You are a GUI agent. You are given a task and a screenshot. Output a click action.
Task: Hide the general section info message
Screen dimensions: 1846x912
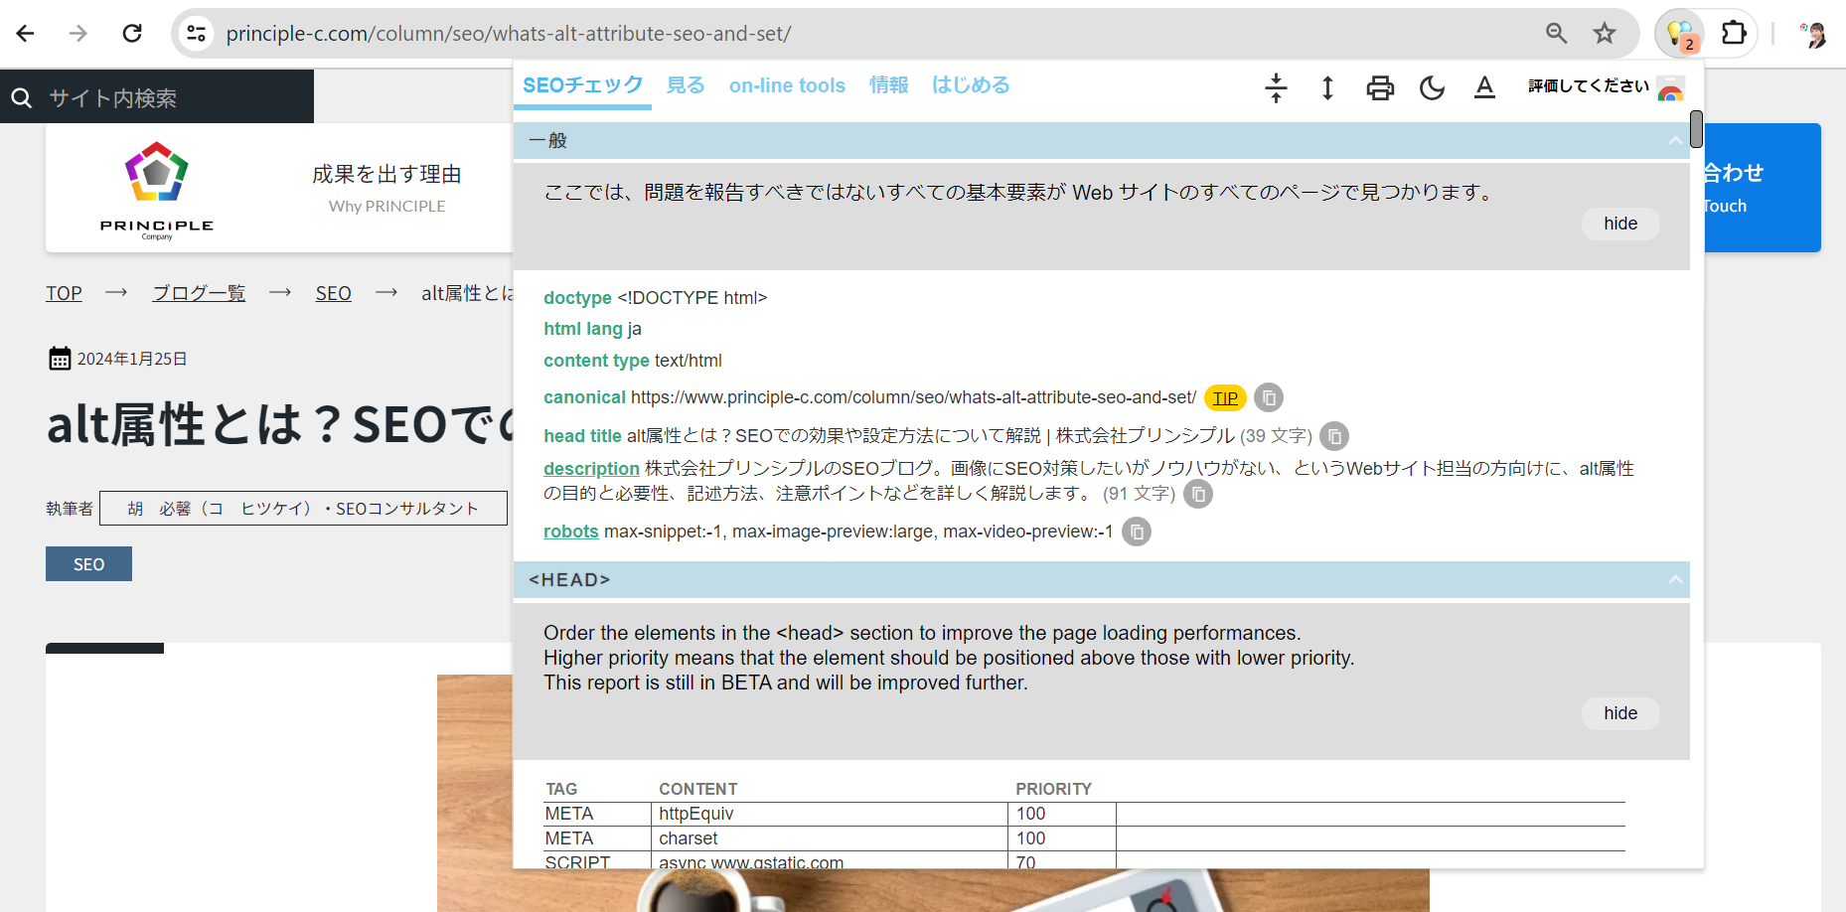[1619, 224]
